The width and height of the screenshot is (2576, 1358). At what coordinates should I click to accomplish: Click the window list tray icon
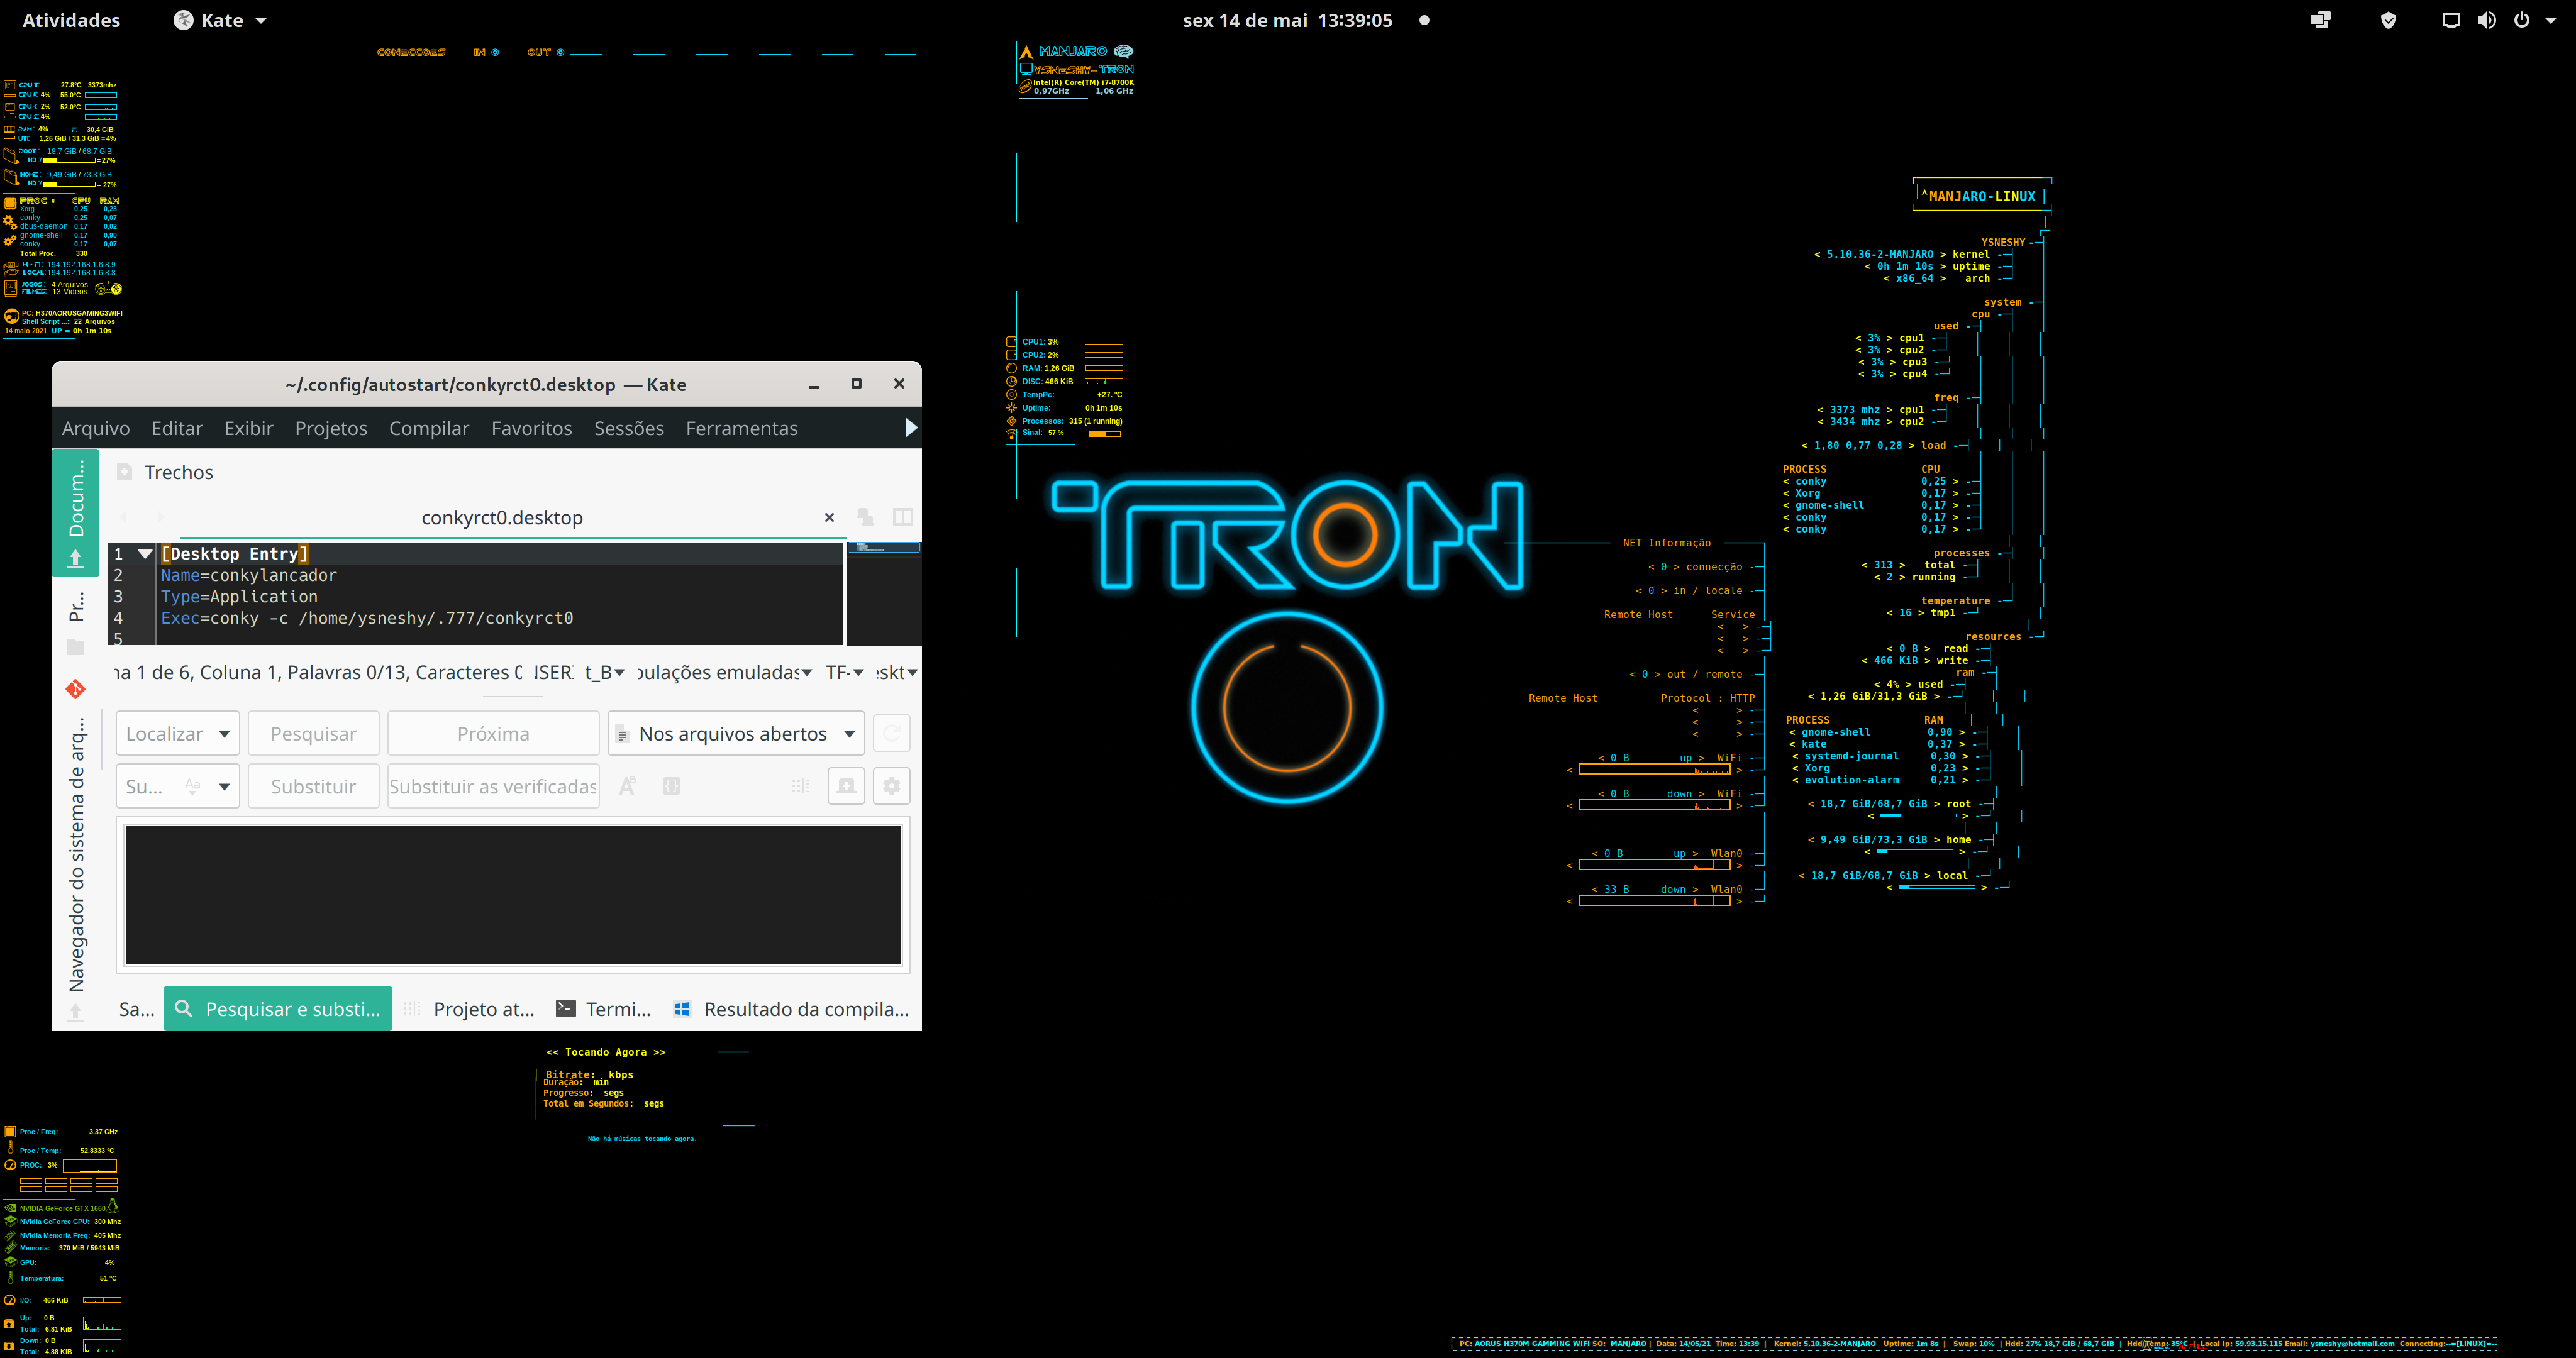pyautogui.click(x=2320, y=20)
